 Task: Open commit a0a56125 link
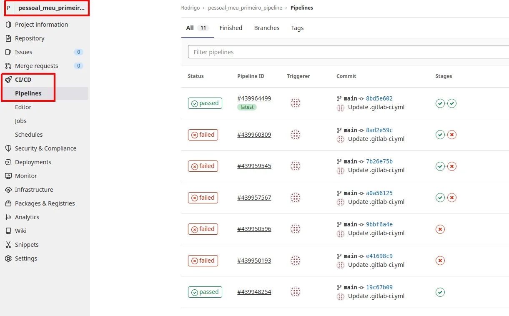[379, 193]
